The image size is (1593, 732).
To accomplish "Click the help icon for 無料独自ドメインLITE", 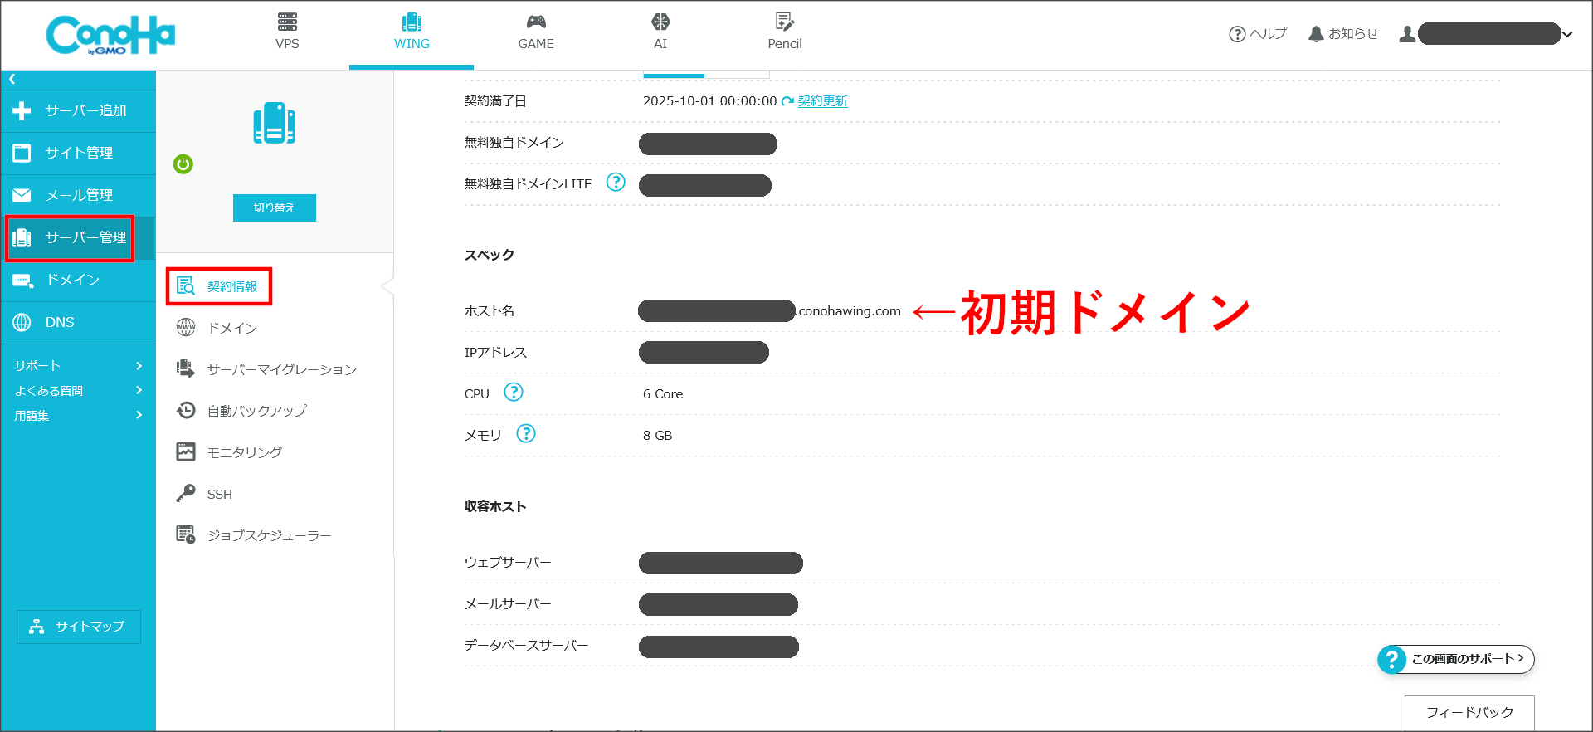I will [x=616, y=183].
